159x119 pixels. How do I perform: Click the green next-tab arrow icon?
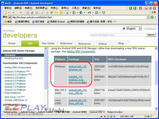pos(135,8)
